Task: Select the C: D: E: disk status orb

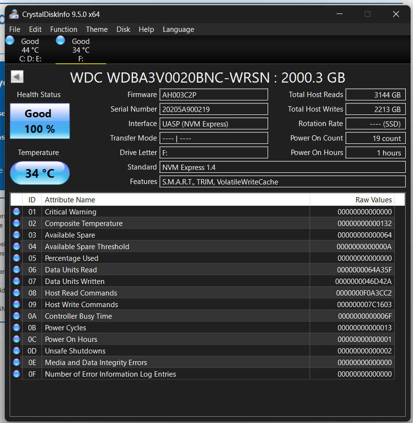Action: click(10, 41)
